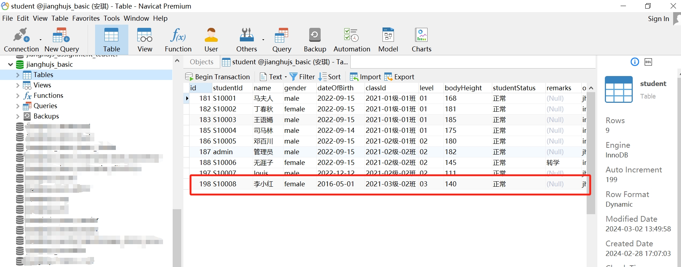Click the Begin Transaction button

point(217,77)
